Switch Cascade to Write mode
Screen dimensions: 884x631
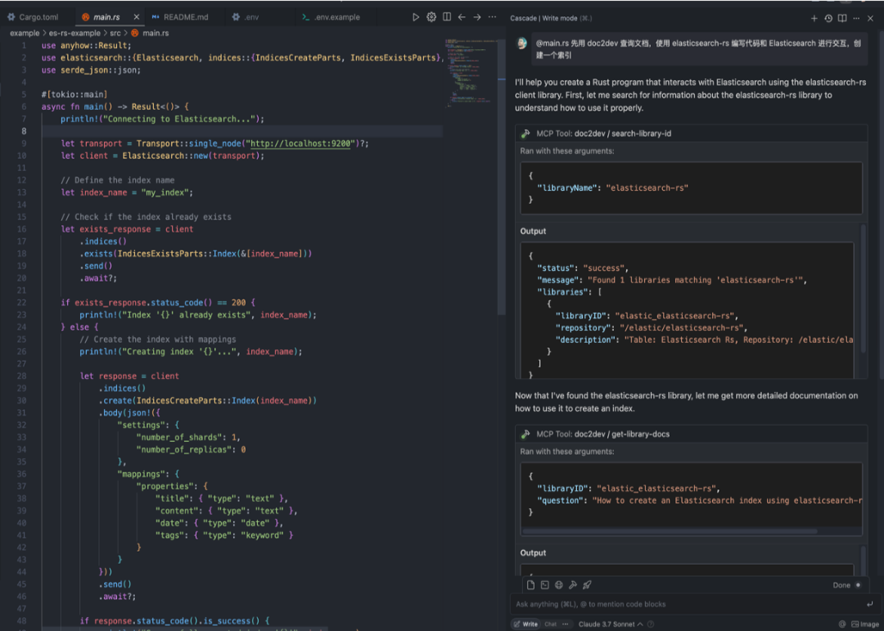526,624
